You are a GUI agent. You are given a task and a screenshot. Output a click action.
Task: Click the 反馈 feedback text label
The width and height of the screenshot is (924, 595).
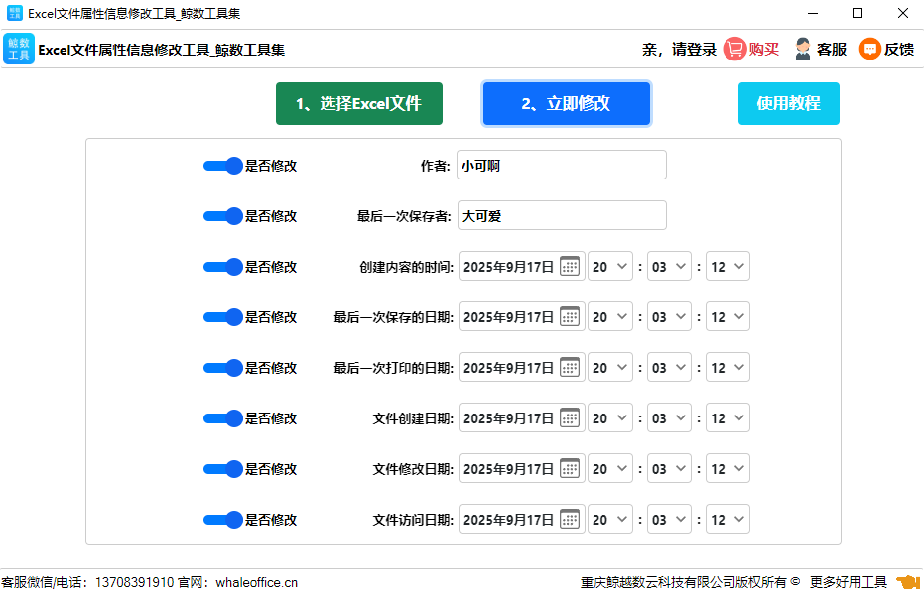[x=899, y=50]
